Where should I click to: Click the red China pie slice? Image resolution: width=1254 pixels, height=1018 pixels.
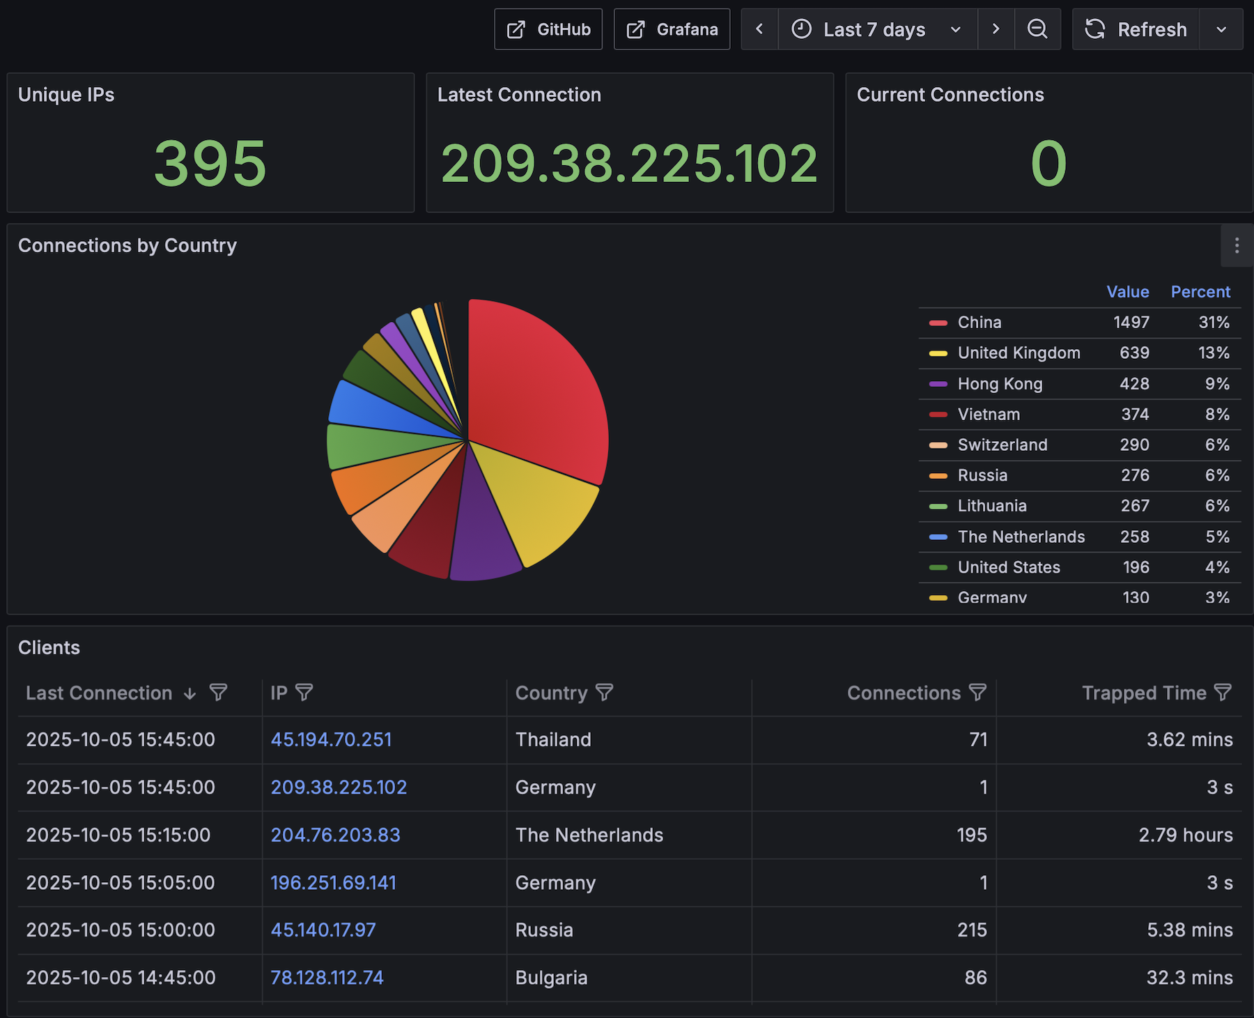(536, 390)
